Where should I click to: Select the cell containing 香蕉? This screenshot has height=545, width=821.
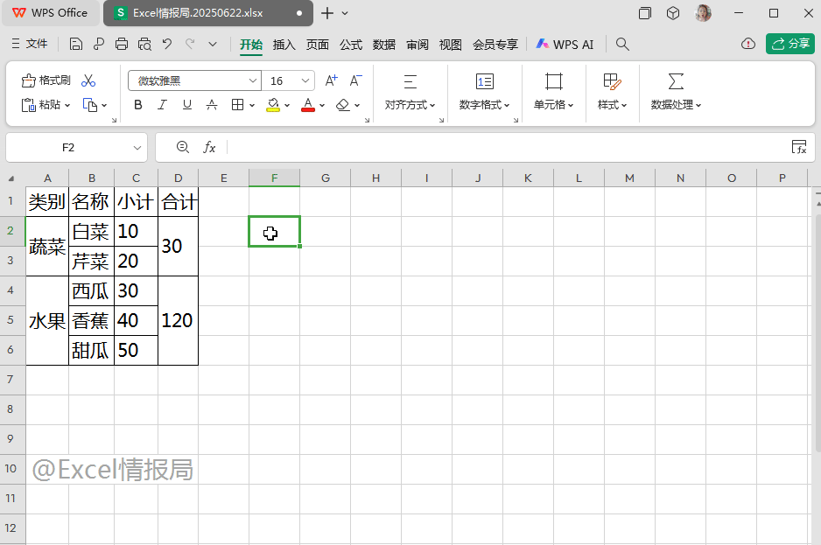92,320
